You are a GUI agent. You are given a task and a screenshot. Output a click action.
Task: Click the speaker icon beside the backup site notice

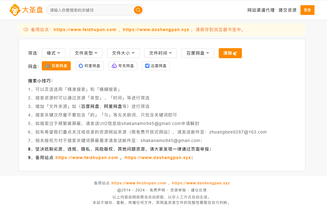[26, 29]
